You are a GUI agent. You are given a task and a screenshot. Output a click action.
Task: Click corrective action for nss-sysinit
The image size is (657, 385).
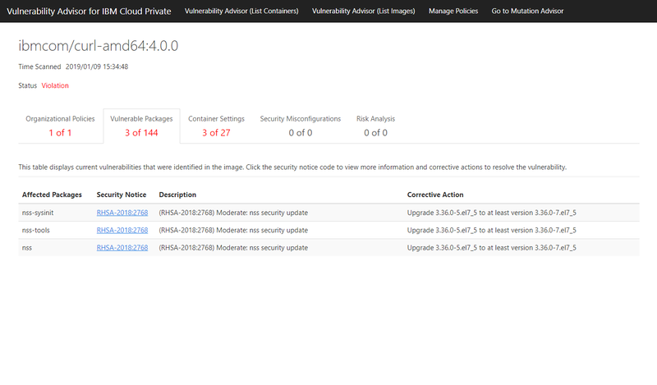(491, 213)
